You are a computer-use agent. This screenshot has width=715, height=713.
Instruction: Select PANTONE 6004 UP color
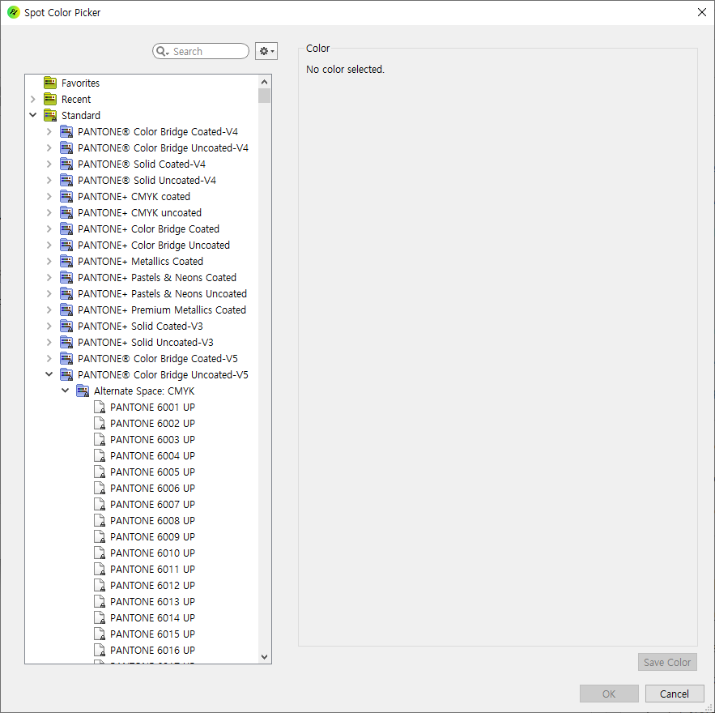[x=152, y=455]
